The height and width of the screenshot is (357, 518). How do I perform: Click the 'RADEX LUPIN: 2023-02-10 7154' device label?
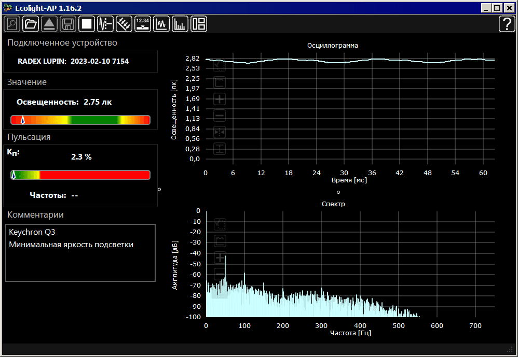[x=73, y=61]
